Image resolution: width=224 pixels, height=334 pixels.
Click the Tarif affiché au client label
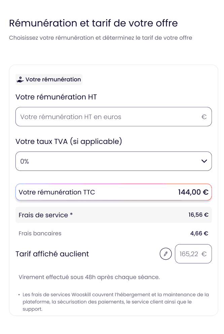pos(52,254)
